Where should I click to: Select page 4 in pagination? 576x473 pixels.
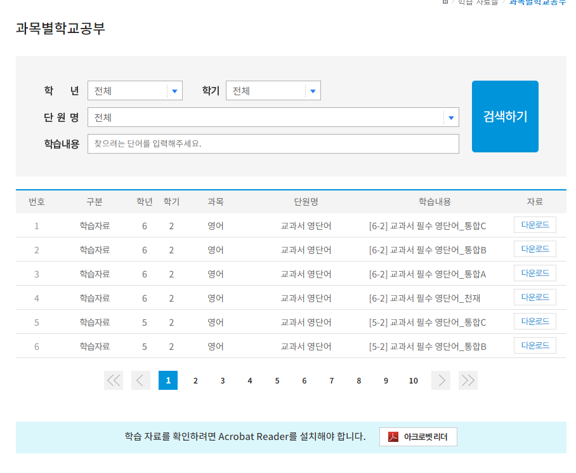[250, 381]
